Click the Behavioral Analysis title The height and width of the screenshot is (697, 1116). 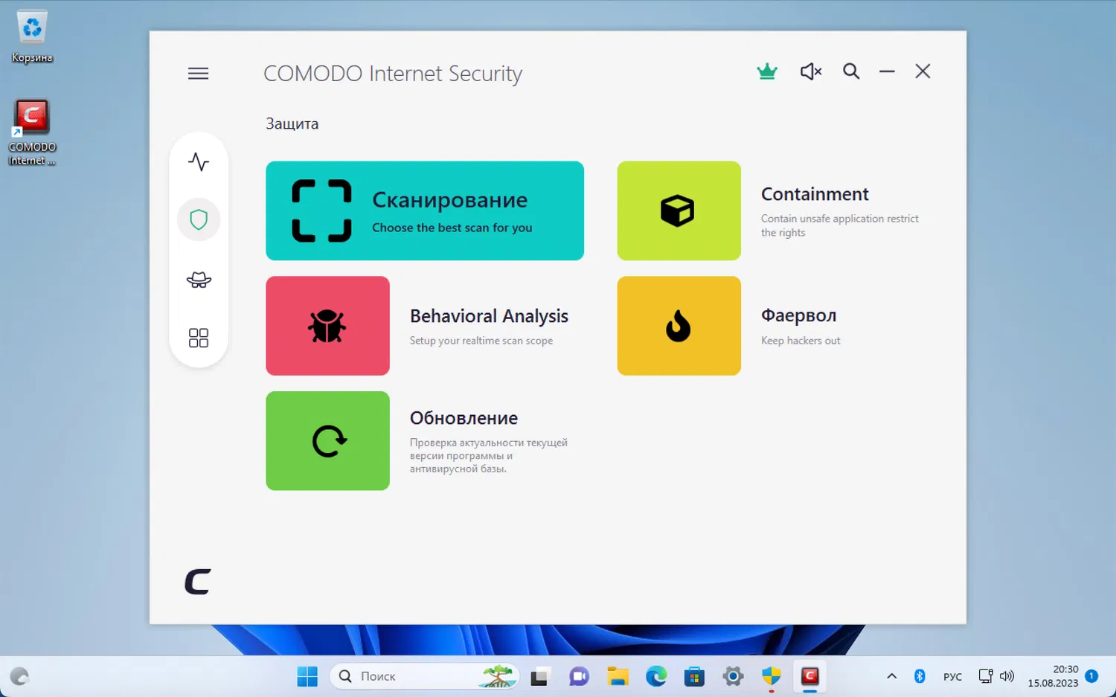[x=489, y=316]
